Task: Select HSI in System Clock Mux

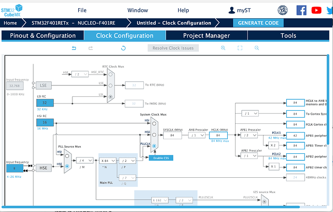Action: (x=154, y=123)
